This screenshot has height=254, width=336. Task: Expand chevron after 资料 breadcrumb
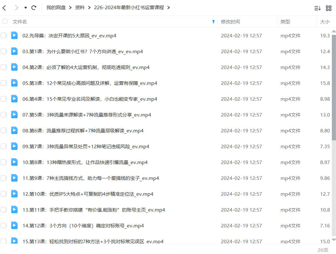point(89,8)
